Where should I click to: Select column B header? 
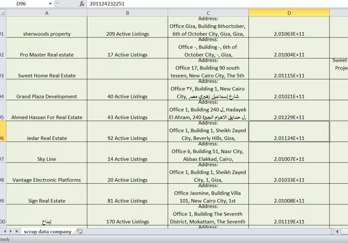point(127,13)
